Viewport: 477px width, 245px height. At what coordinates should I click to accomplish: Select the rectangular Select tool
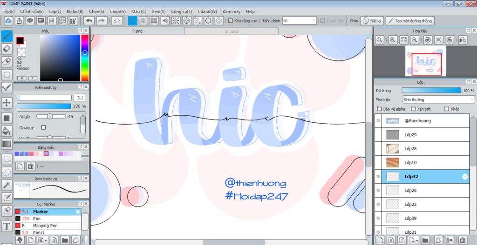click(x=7, y=159)
